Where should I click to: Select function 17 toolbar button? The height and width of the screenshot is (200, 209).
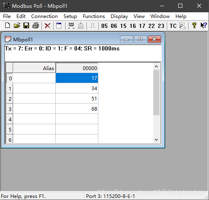pyautogui.click(x=142, y=26)
